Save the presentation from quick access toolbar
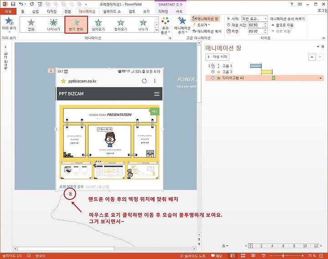This screenshot has height=259, width=328. [13, 4]
